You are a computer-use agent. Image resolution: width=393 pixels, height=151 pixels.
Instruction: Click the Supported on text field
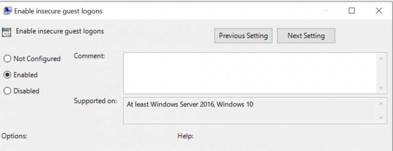tap(250, 110)
